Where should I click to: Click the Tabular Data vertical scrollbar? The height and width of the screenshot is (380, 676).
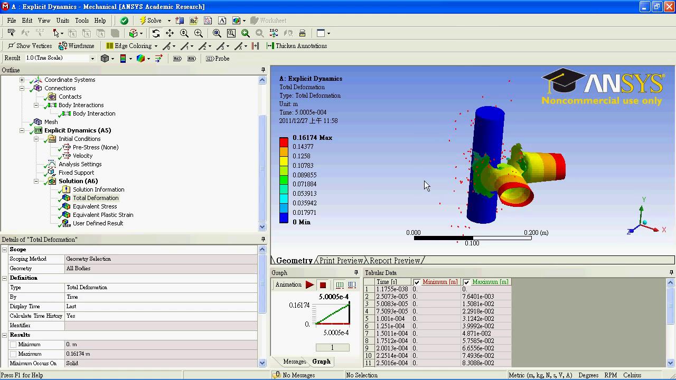click(671, 322)
